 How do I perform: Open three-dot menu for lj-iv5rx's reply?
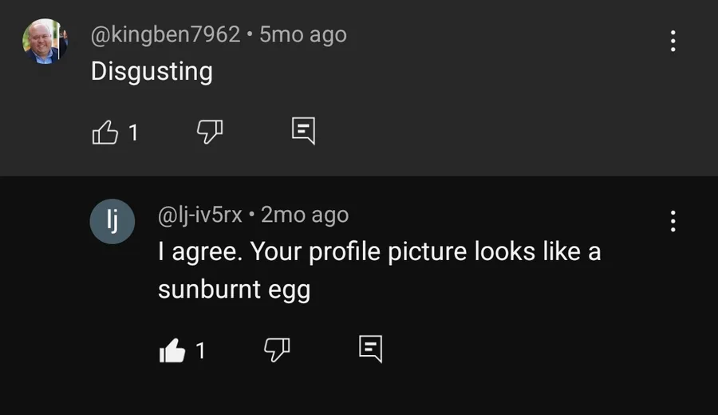click(x=673, y=221)
